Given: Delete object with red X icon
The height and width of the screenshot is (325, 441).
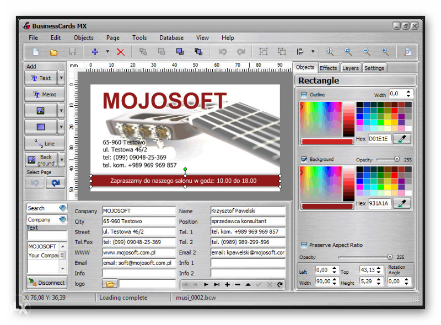Looking at the screenshot, I should click(121, 52).
